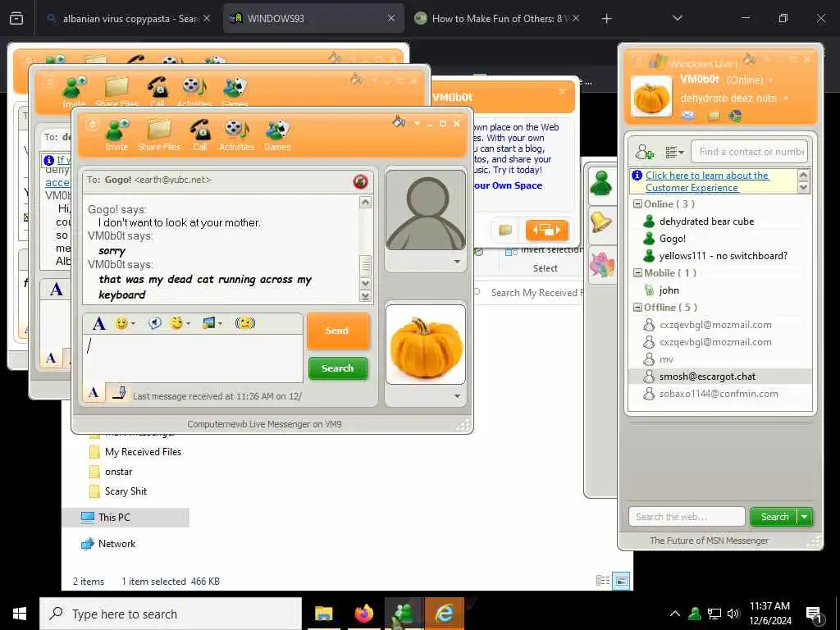Image resolution: width=840 pixels, height=630 pixels.
Task: Click the message input box in Gogo! chat
Action: pyautogui.click(x=192, y=358)
